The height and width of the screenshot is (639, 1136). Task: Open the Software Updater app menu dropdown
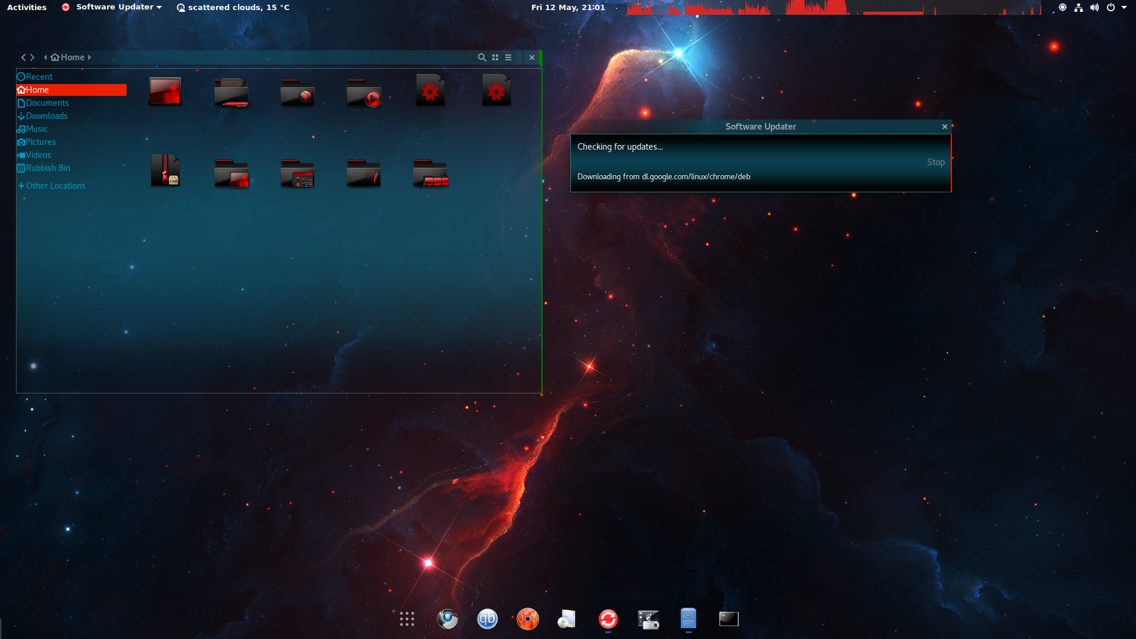click(x=112, y=7)
